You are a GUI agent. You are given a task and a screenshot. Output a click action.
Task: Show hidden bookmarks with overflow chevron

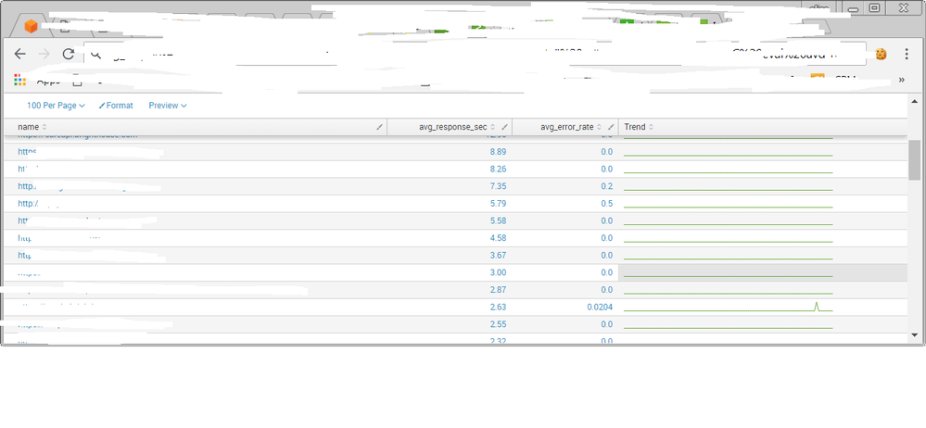pos(902,81)
